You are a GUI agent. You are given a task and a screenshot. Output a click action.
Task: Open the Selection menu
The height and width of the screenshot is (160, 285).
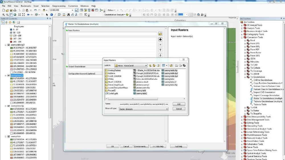(x=45, y=6)
